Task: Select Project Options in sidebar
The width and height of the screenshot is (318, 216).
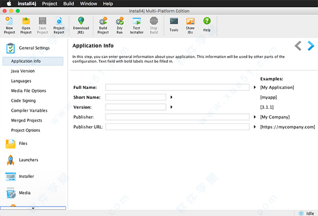Action: point(25,130)
